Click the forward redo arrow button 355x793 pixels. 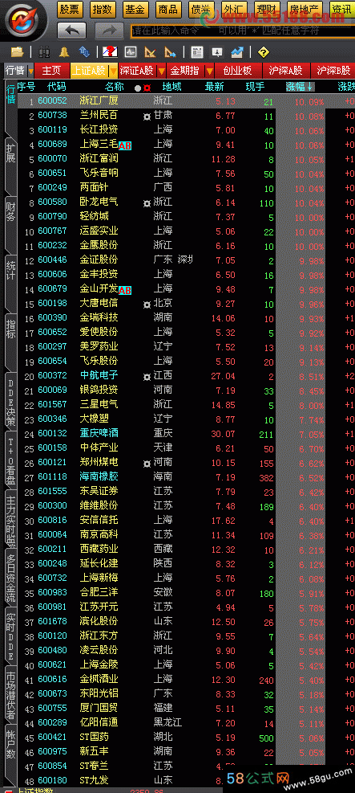(x=110, y=31)
